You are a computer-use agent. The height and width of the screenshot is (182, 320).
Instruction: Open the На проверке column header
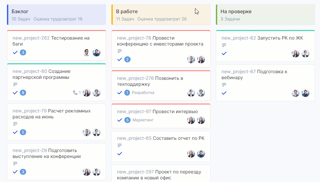(x=265, y=15)
